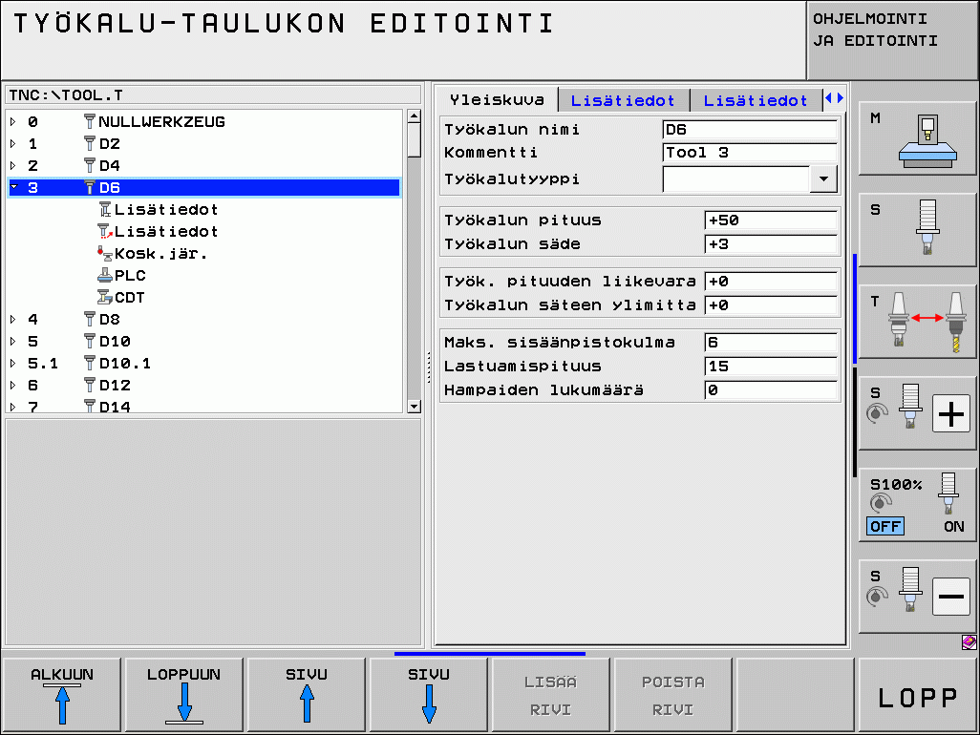Click the POISTA RIVI softkey
This screenshot has height=735, width=980.
tap(673, 694)
